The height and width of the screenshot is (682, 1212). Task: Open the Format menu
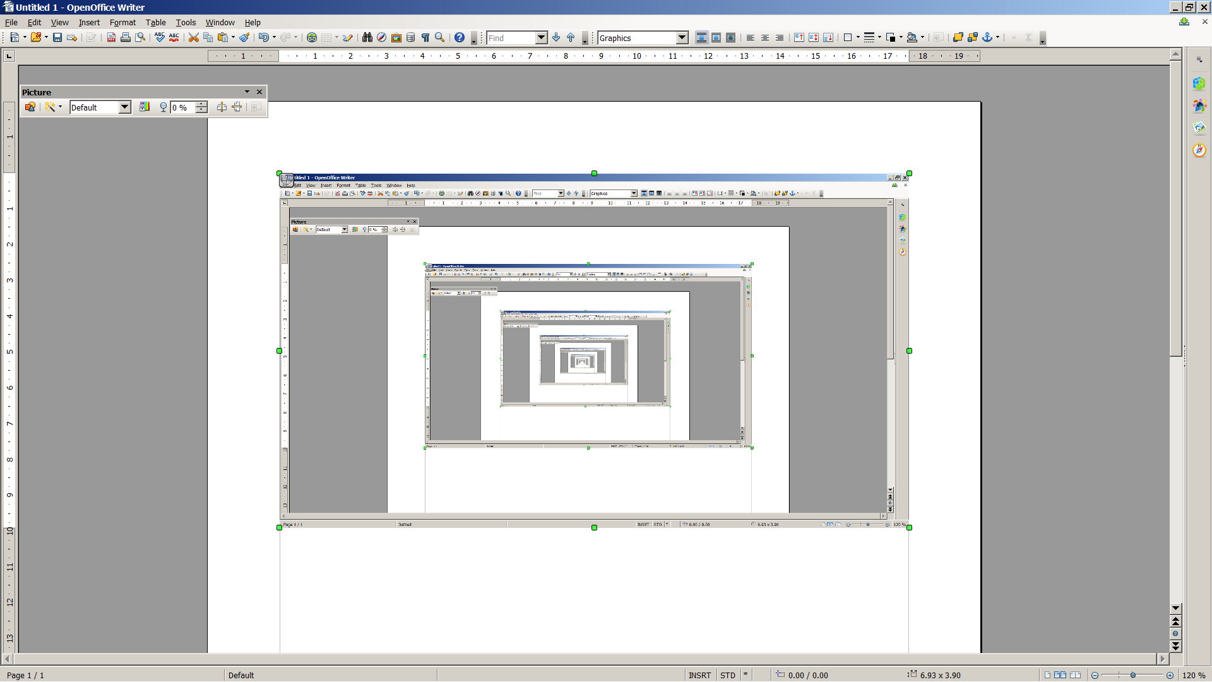(122, 22)
